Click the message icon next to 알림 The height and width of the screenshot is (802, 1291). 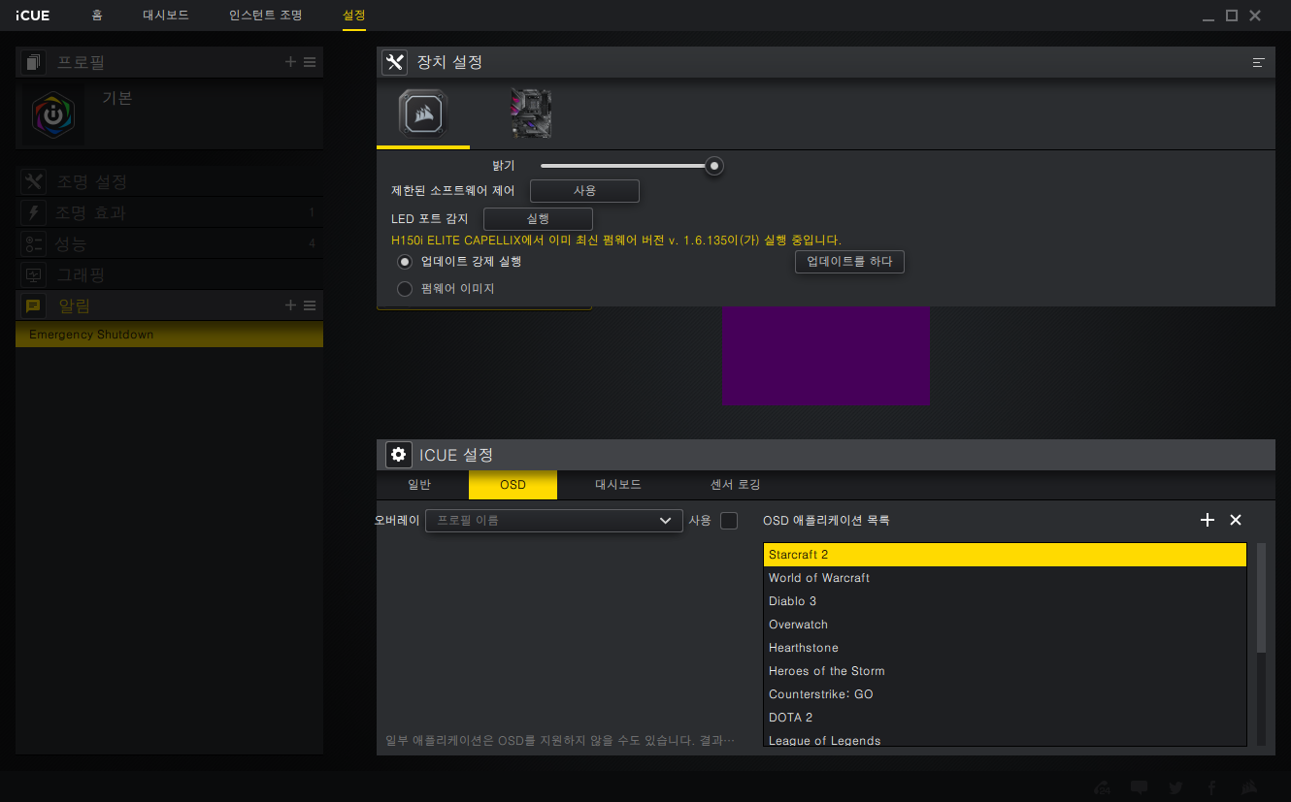34,305
